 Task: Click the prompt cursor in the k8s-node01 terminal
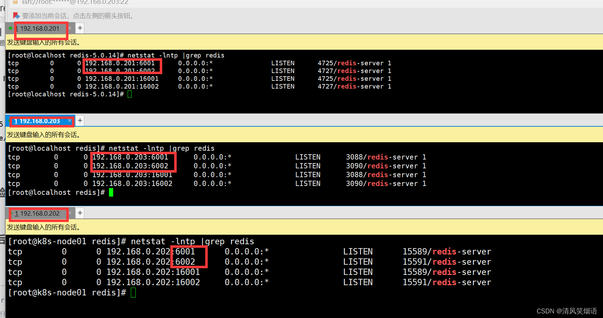[x=133, y=293]
